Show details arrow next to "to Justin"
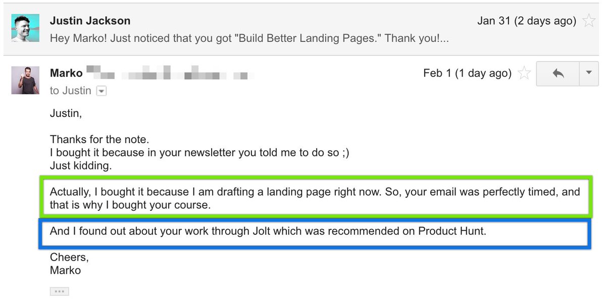 (101, 91)
